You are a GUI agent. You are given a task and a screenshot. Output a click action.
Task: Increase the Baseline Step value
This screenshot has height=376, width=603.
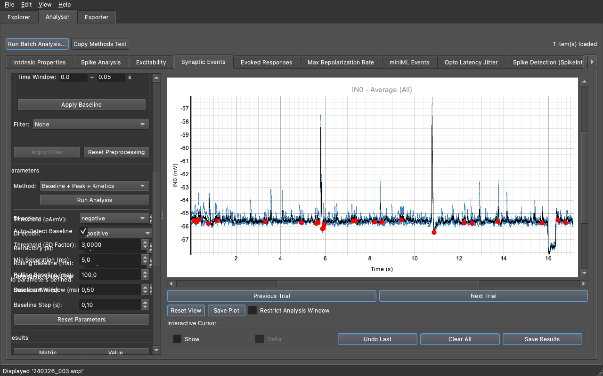145,302
